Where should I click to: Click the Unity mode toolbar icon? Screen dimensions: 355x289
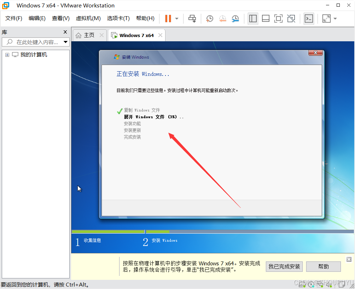click(x=291, y=19)
